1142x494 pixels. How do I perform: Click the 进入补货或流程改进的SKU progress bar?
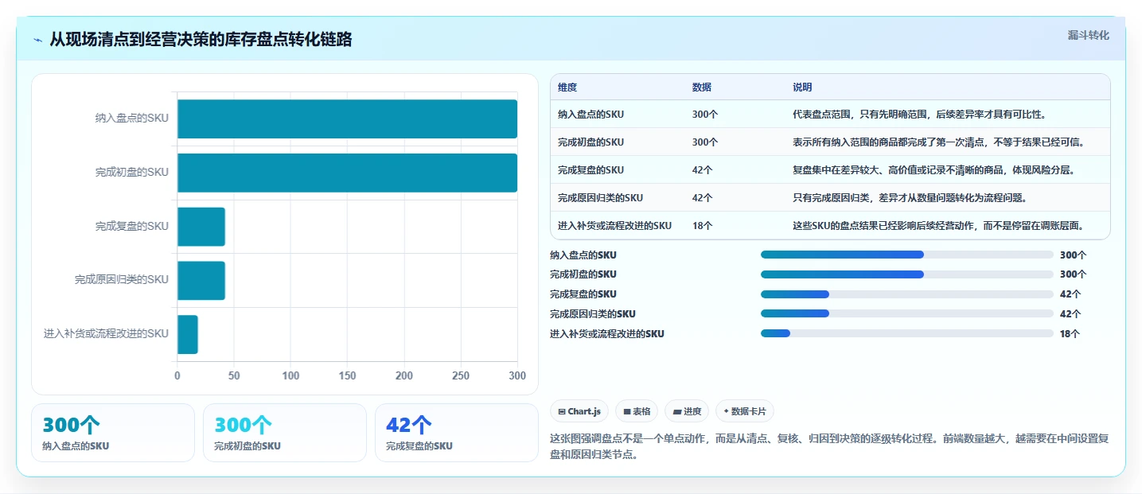(907, 334)
